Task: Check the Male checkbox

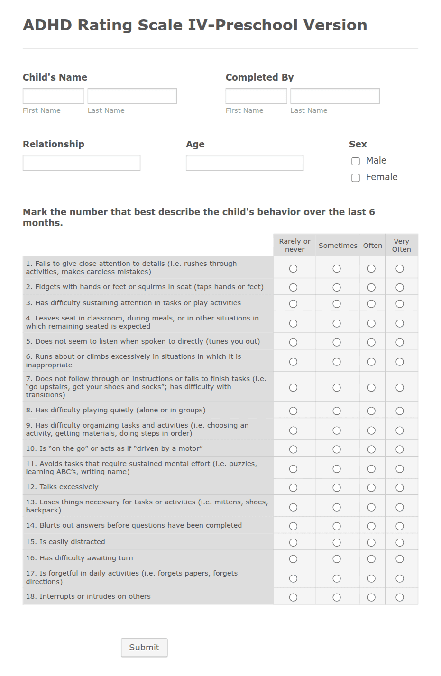Action: pos(356,161)
